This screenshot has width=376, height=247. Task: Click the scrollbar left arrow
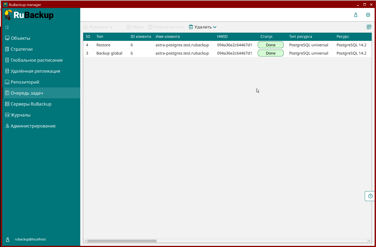(85, 241)
